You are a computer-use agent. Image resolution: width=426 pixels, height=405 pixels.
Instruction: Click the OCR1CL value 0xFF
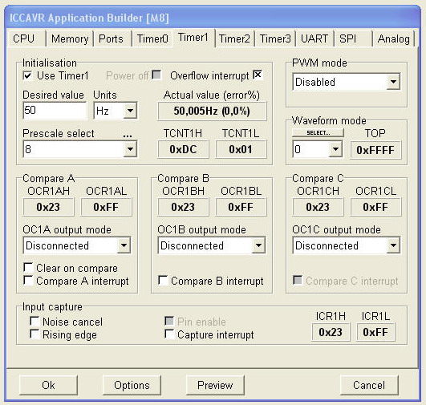(x=375, y=207)
